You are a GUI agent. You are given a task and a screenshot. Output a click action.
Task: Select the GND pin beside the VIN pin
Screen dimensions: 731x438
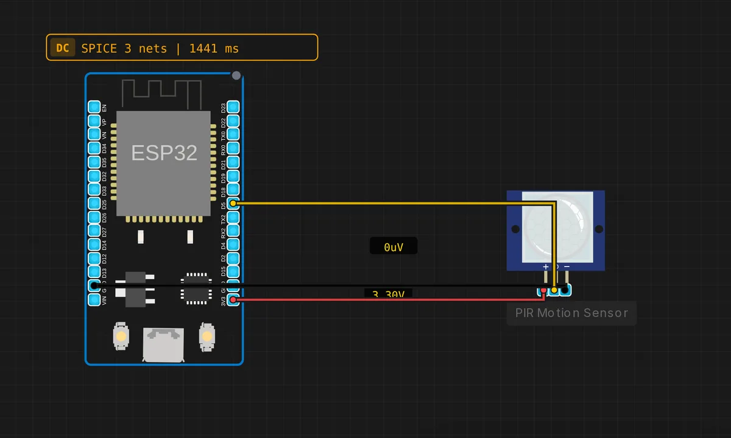94,286
